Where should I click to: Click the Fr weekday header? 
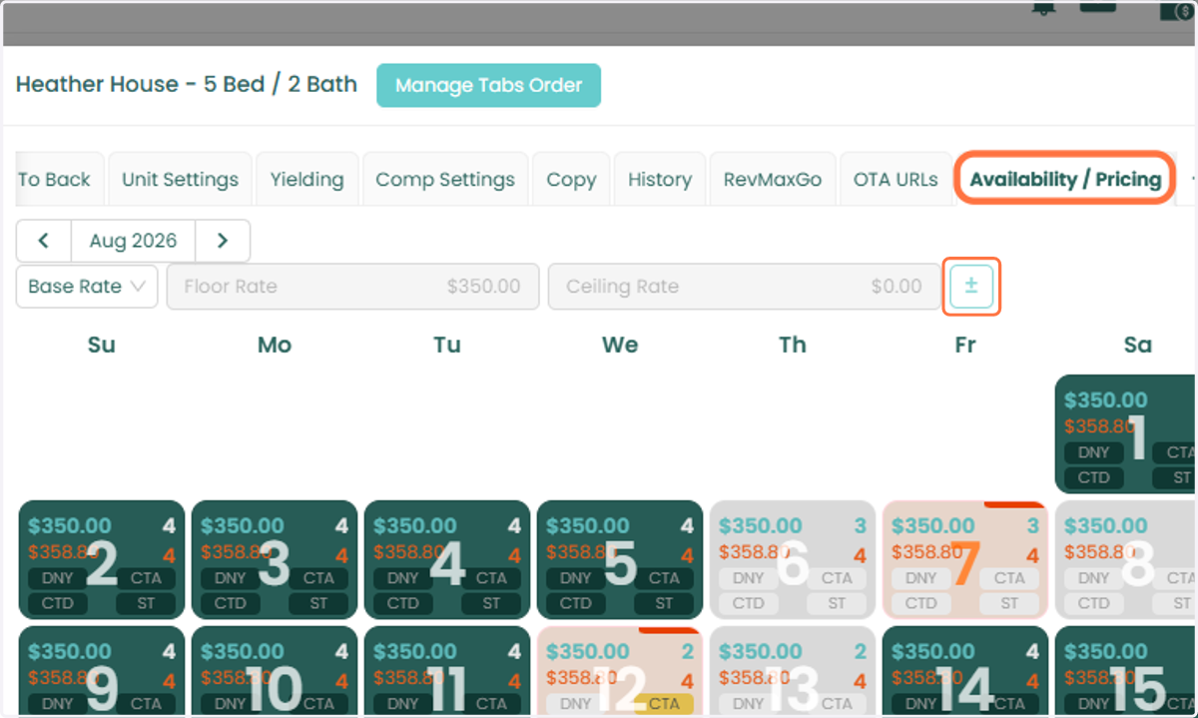(965, 345)
